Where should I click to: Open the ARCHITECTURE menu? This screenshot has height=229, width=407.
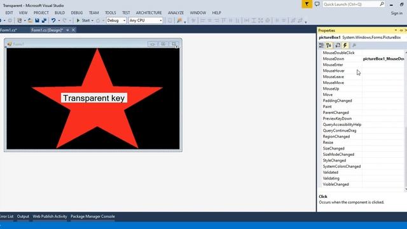pyautogui.click(x=149, y=13)
